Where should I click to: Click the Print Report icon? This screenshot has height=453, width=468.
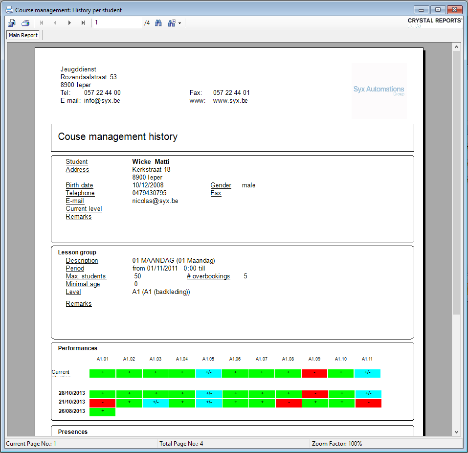click(x=25, y=23)
